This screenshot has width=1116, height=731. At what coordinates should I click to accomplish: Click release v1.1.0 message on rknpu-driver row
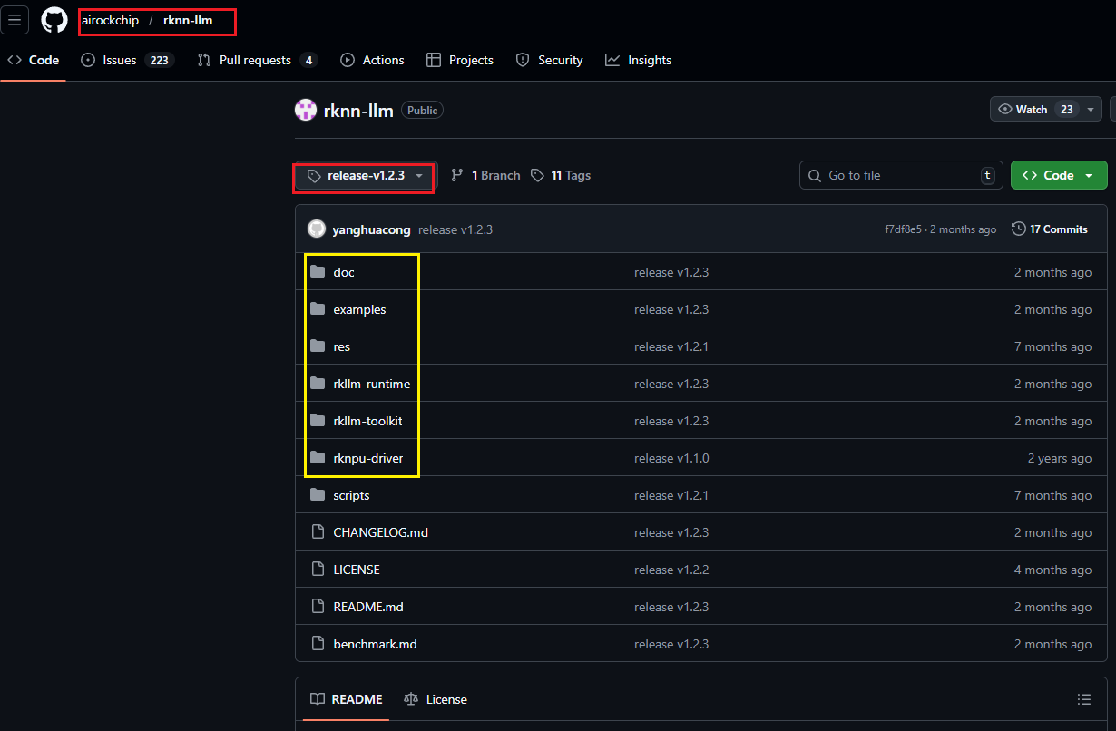tap(671, 458)
